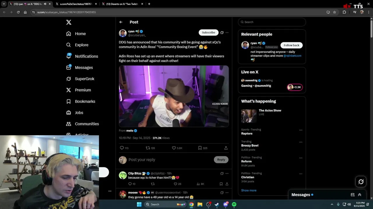The image size is (373, 209).
Task: Open SuperGrok in sidebar
Action: pos(80,79)
